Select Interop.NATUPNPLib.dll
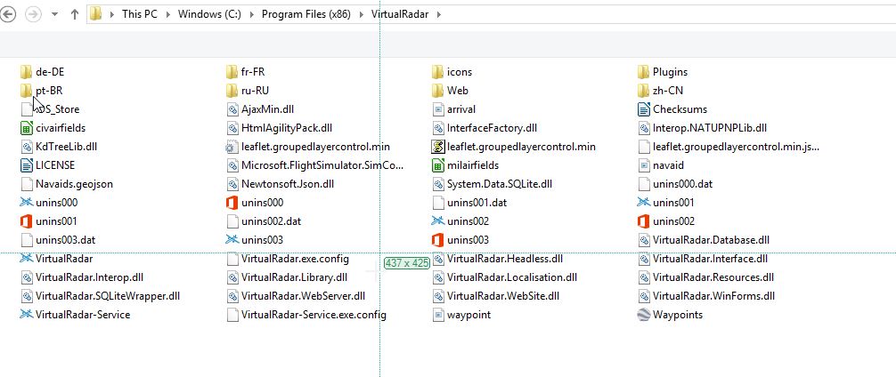Image resolution: width=896 pixels, height=377 pixels. 703,128
